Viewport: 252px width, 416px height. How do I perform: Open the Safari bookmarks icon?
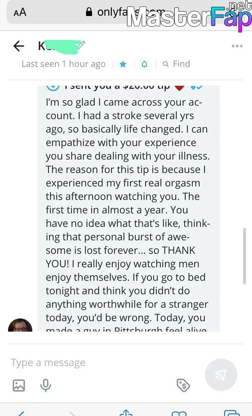[x=179, y=414]
